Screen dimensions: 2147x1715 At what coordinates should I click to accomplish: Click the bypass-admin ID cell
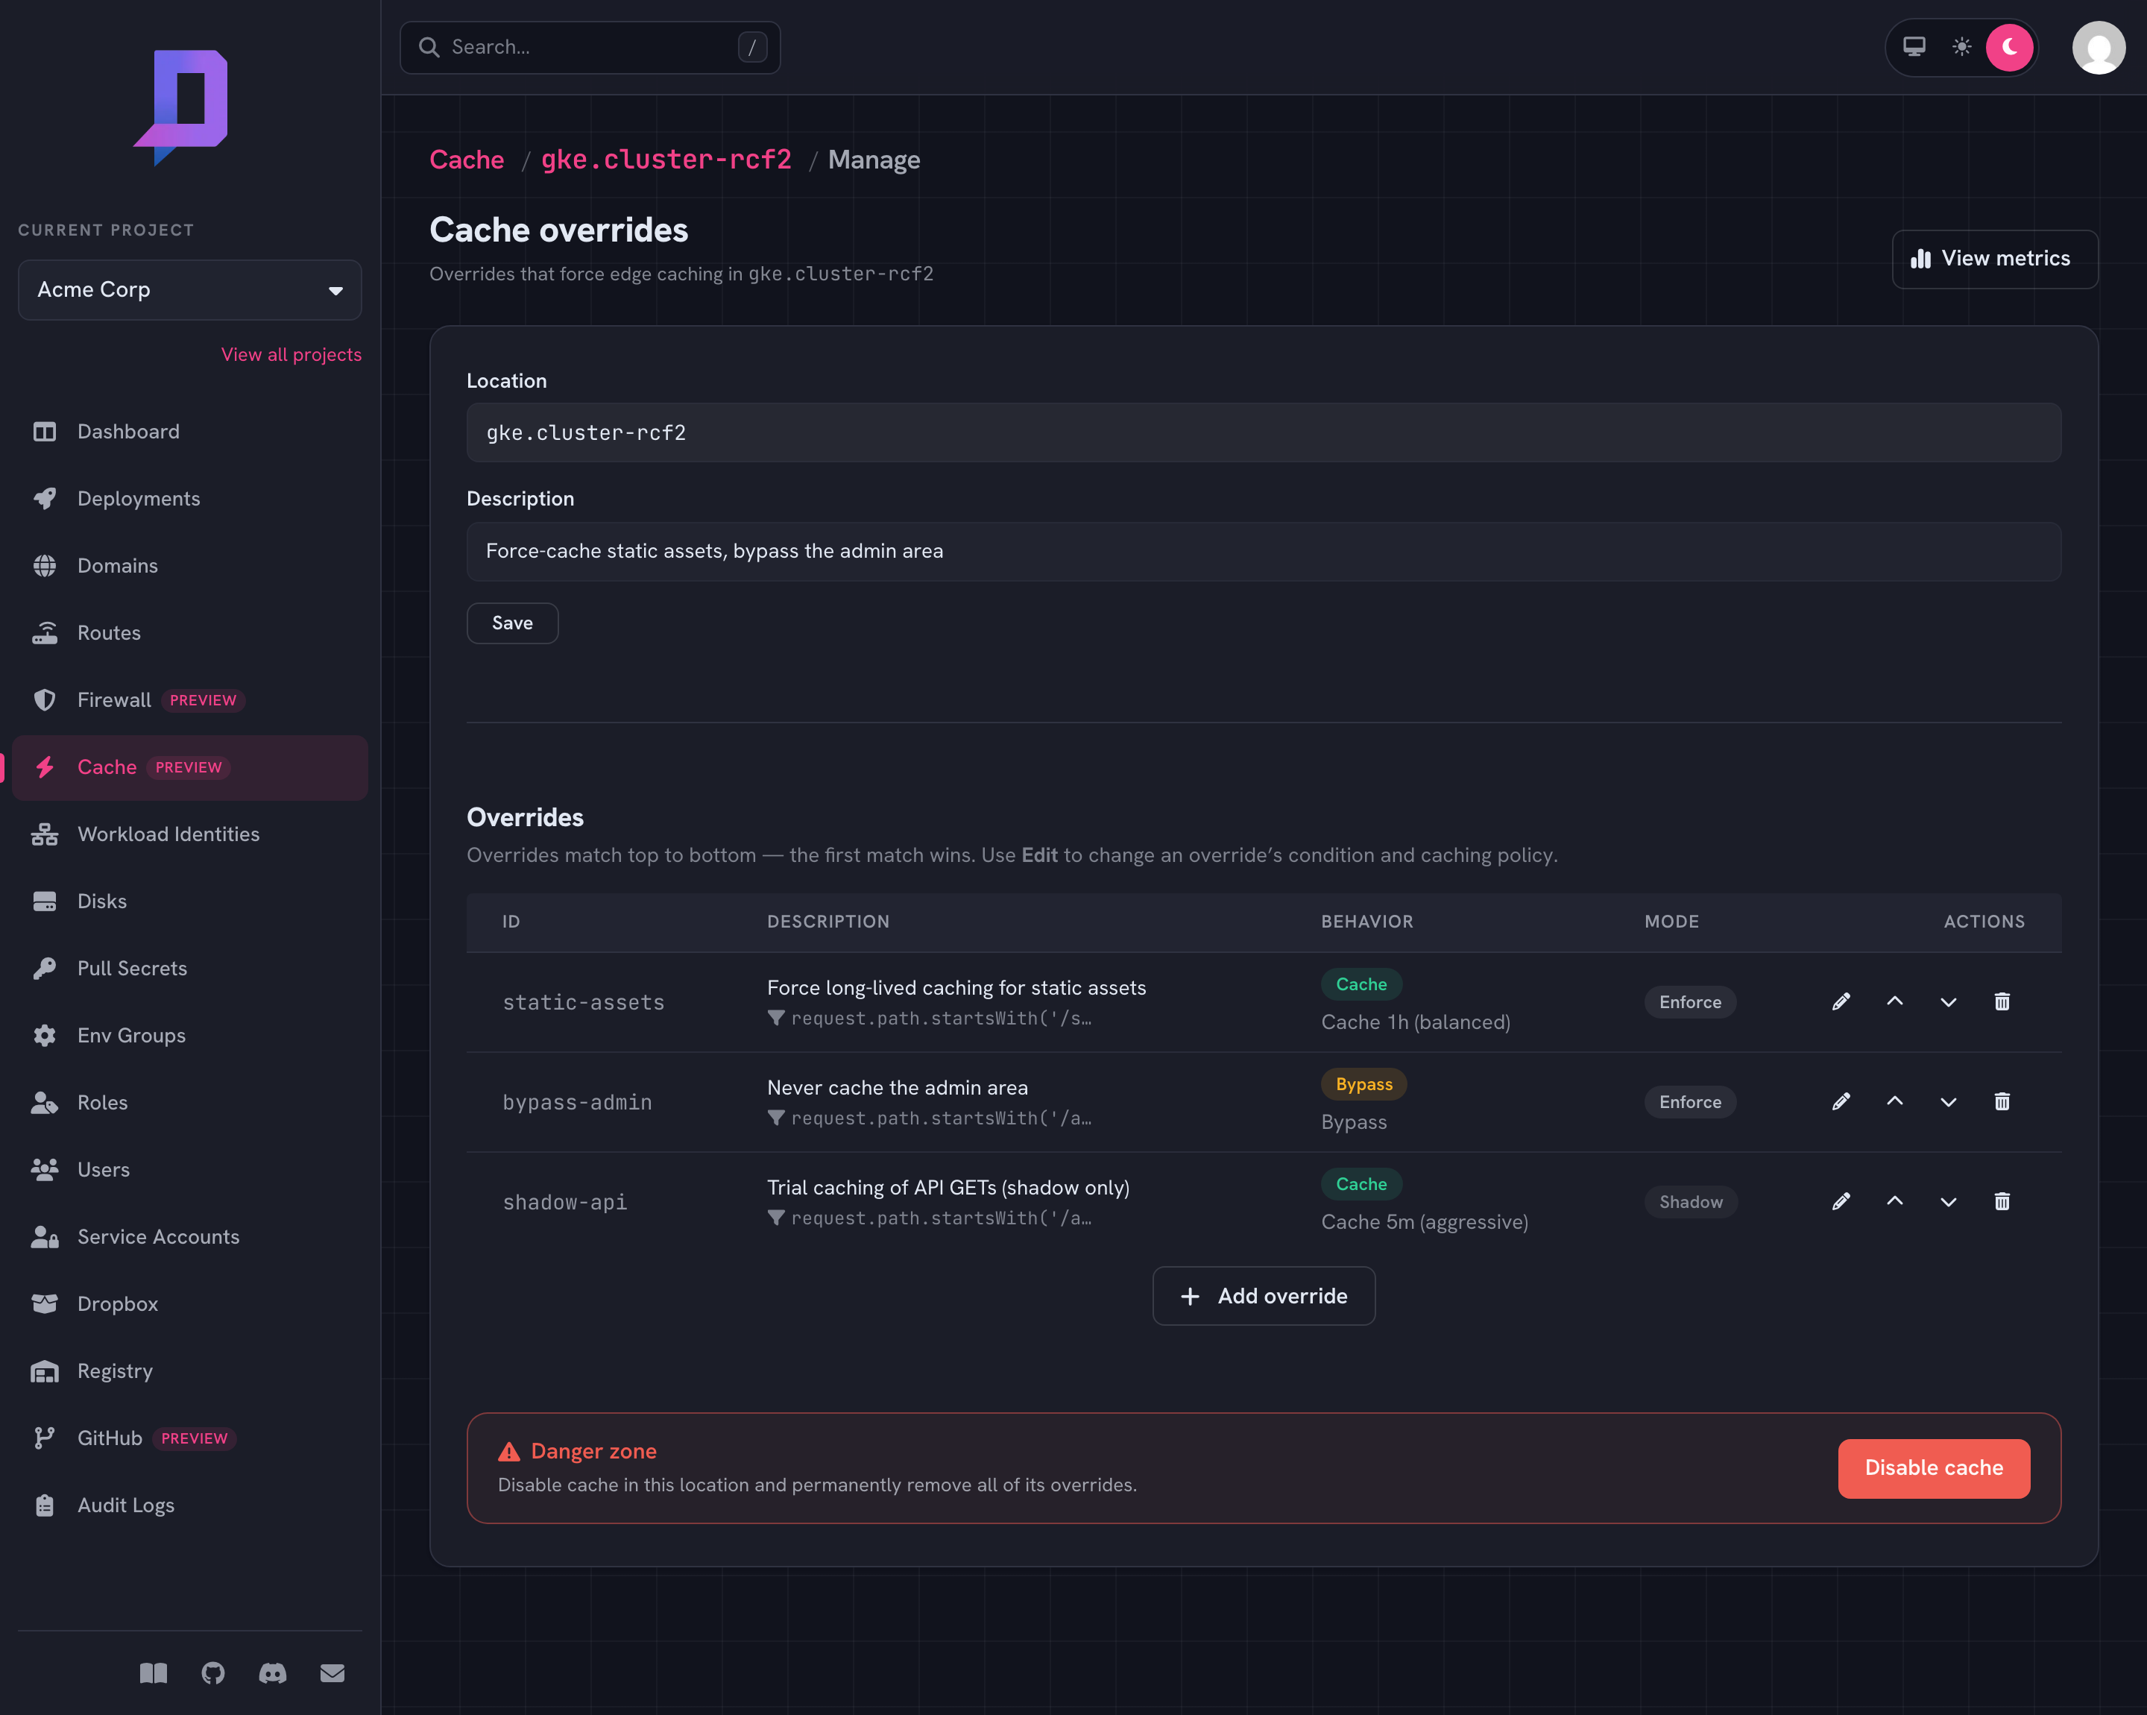click(x=578, y=1103)
